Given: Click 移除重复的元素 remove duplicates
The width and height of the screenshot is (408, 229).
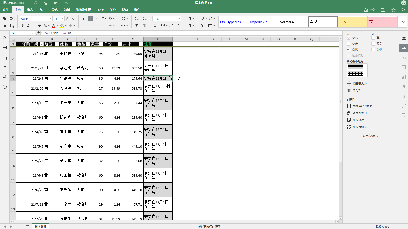Looking at the screenshot, I should tap(360, 106).
